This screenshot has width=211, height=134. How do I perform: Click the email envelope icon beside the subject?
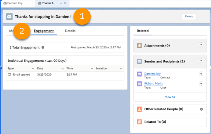(x=9, y=17)
